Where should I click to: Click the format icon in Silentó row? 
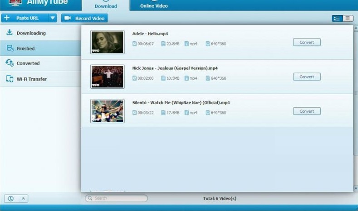pyautogui.click(x=186, y=112)
